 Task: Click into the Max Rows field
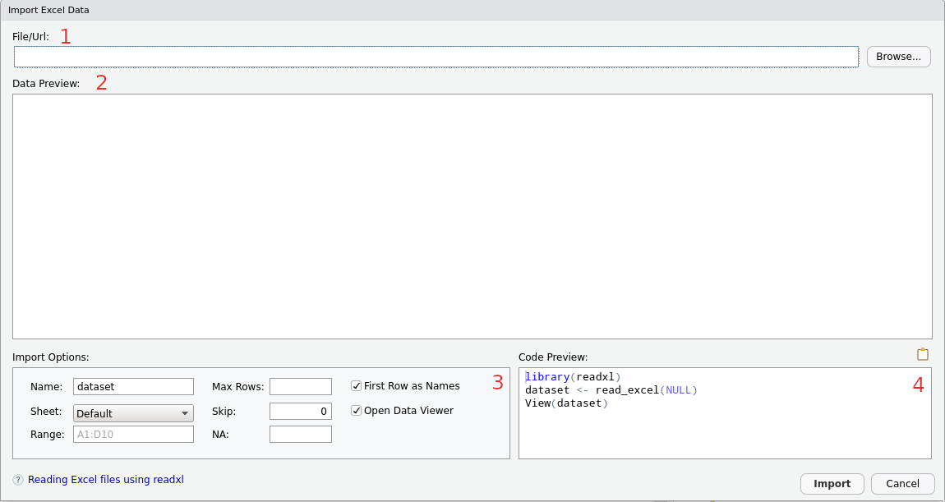pyautogui.click(x=301, y=387)
